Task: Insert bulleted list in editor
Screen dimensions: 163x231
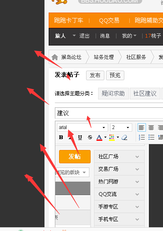Action: pyautogui.click(x=151, y=137)
